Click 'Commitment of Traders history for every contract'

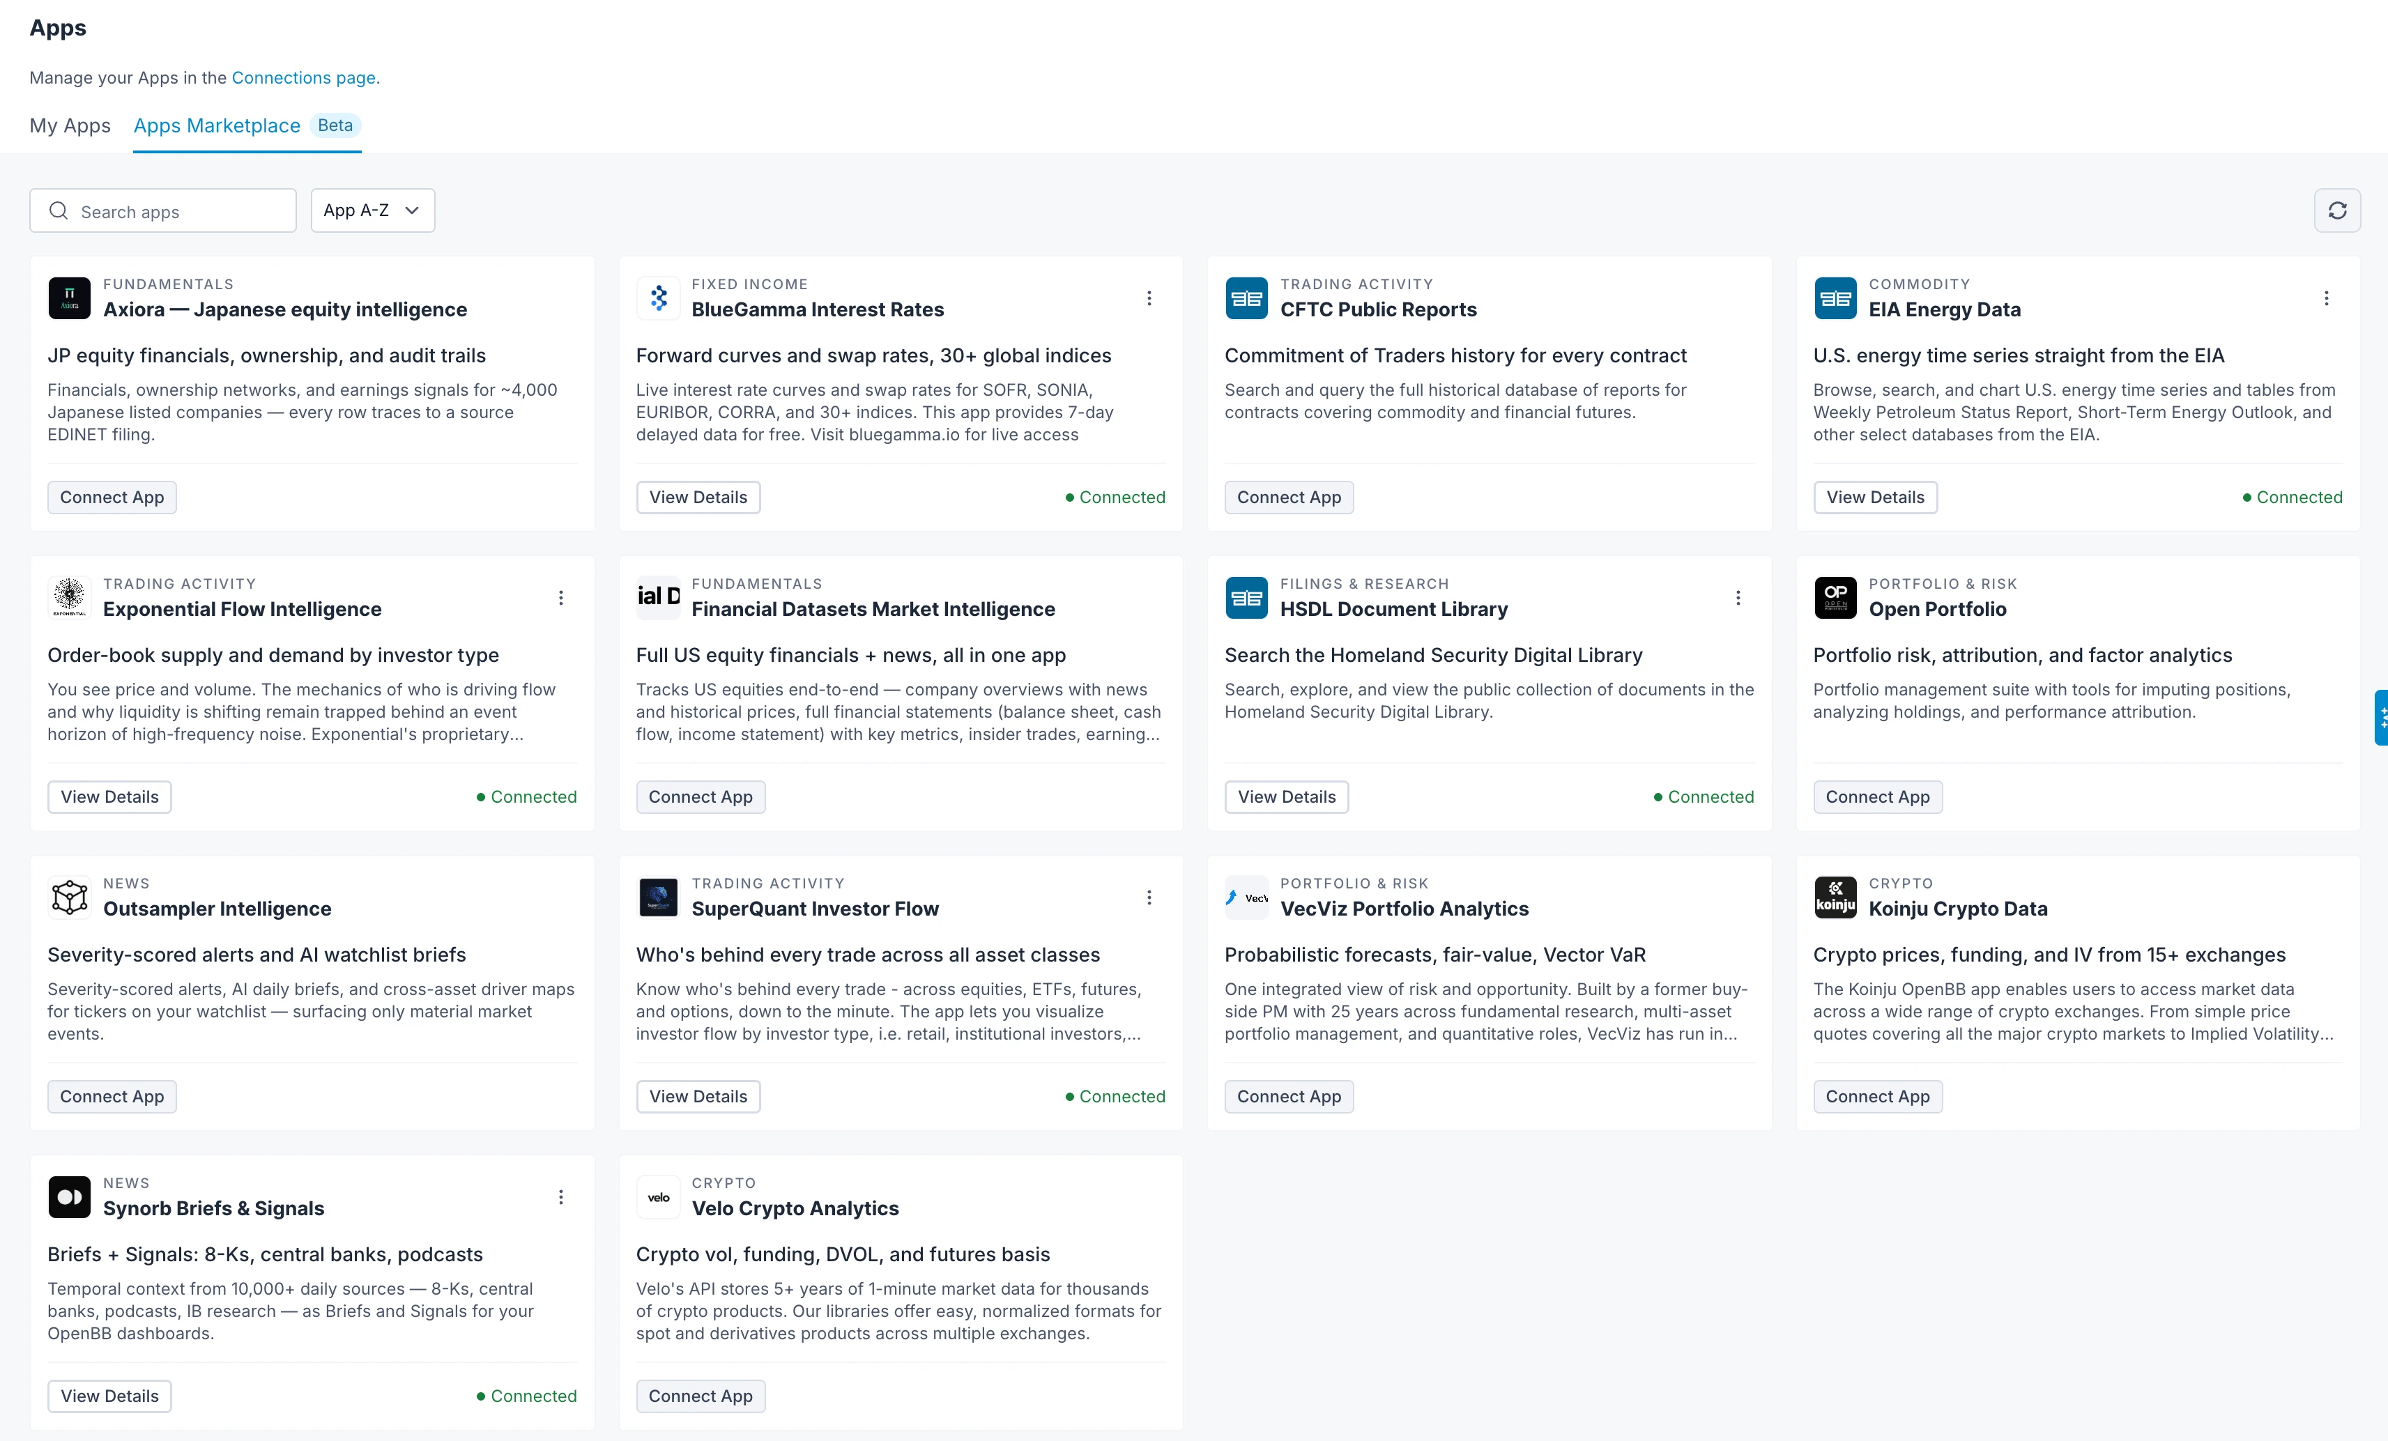1455,355
